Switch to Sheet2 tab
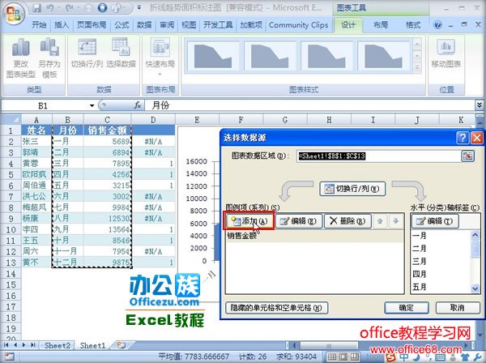486x363 pixels. [x=58, y=345]
